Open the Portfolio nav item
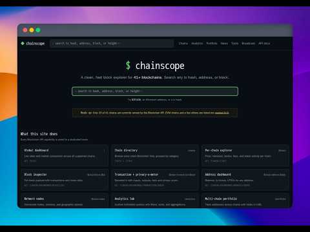This screenshot has height=232, width=310. click(x=212, y=43)
